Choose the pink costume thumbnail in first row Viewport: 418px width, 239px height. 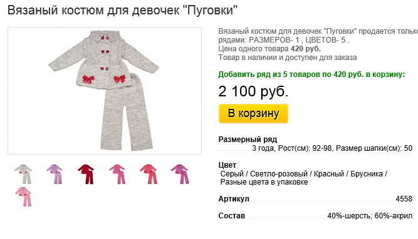pos(117,174)
